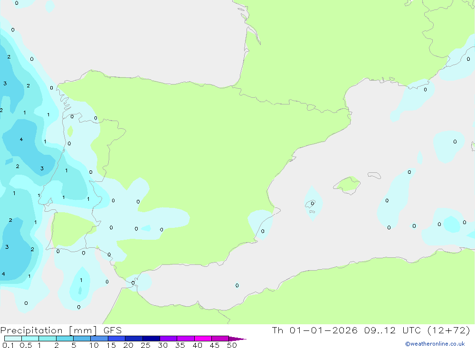Click the 25–30 mm navy legend swatch
Image resolution: width=475 pixels, height=348 pixels.
click(151, 339)
